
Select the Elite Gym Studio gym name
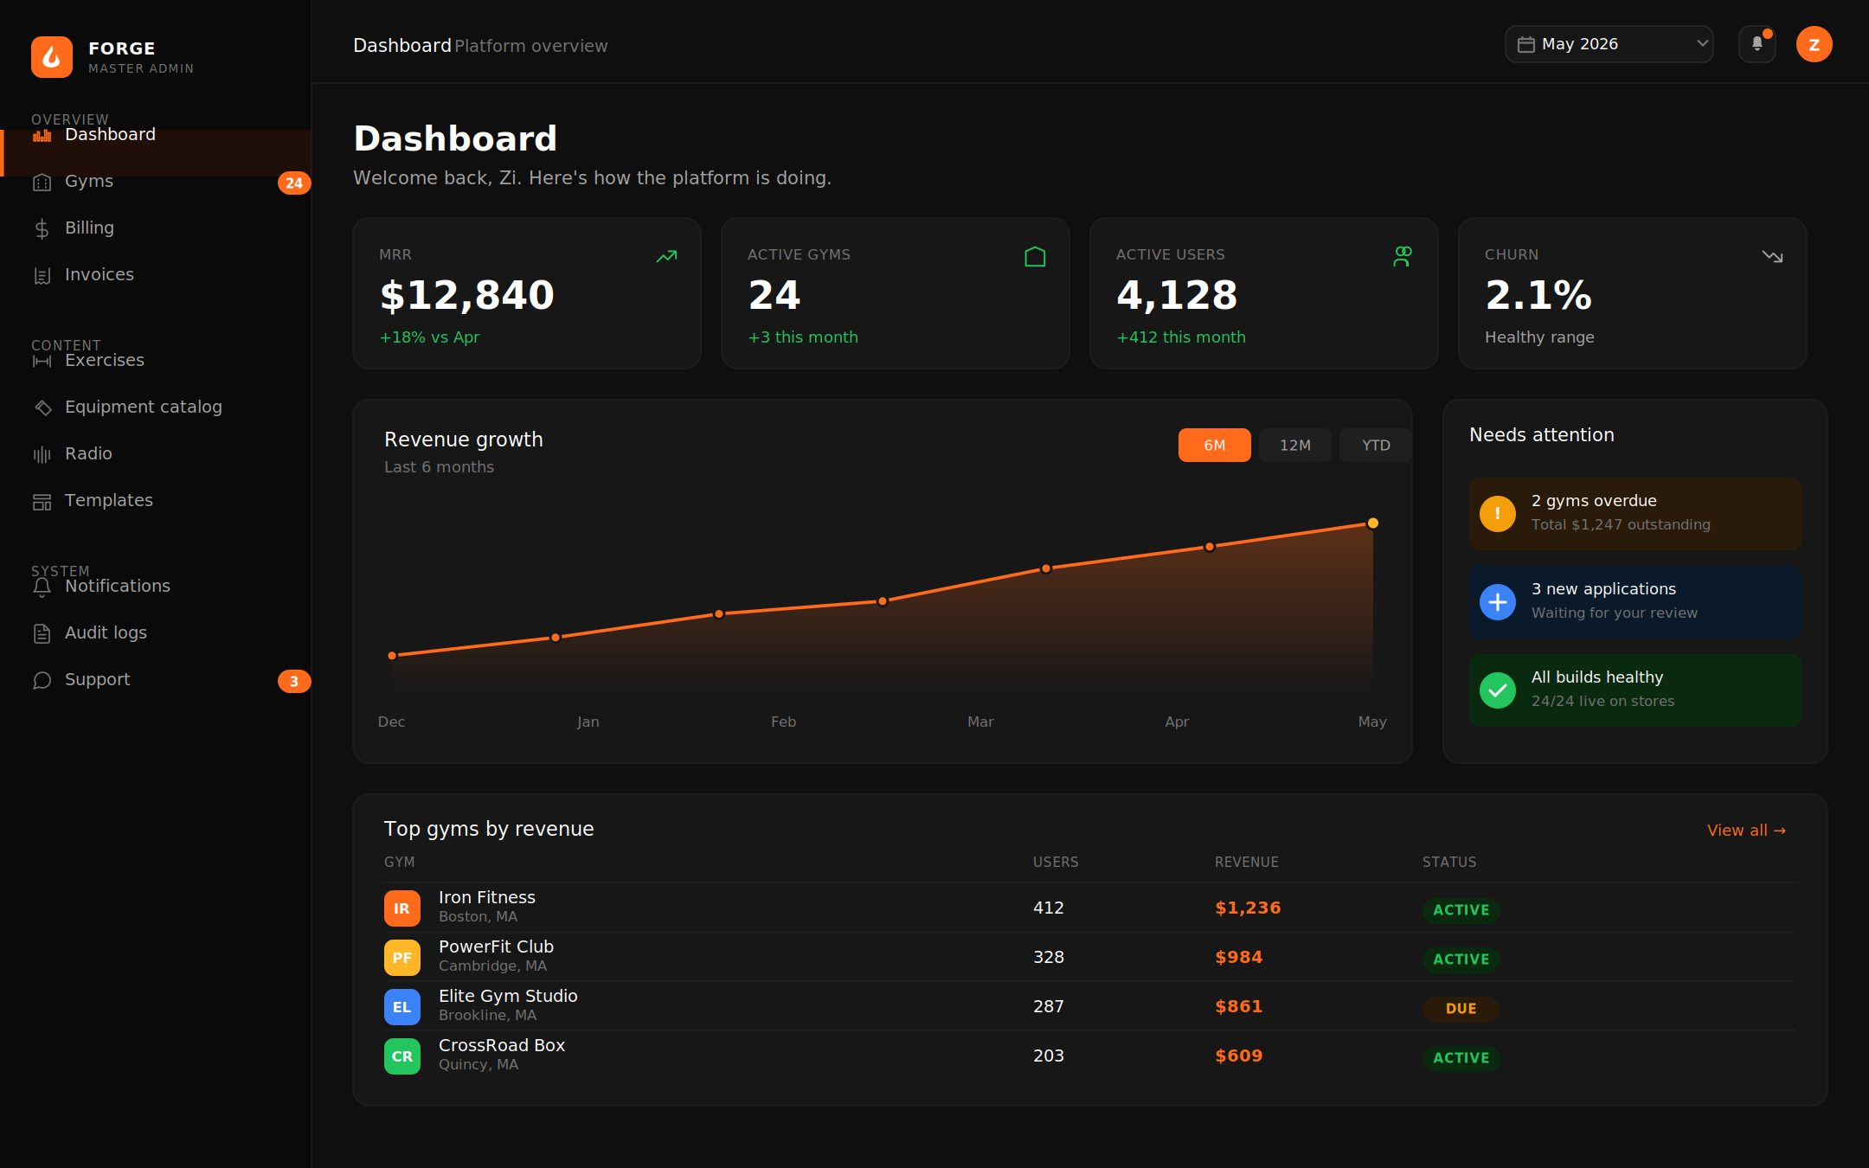pyautogui.click(x=508, y=997)
